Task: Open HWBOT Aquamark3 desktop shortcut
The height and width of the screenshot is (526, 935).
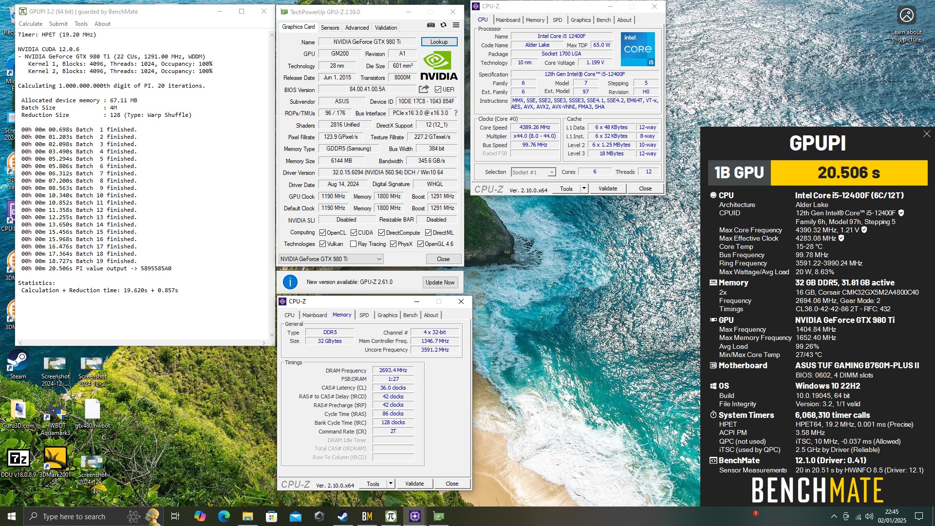Action: pyautogui.click(x=55, y=418)
